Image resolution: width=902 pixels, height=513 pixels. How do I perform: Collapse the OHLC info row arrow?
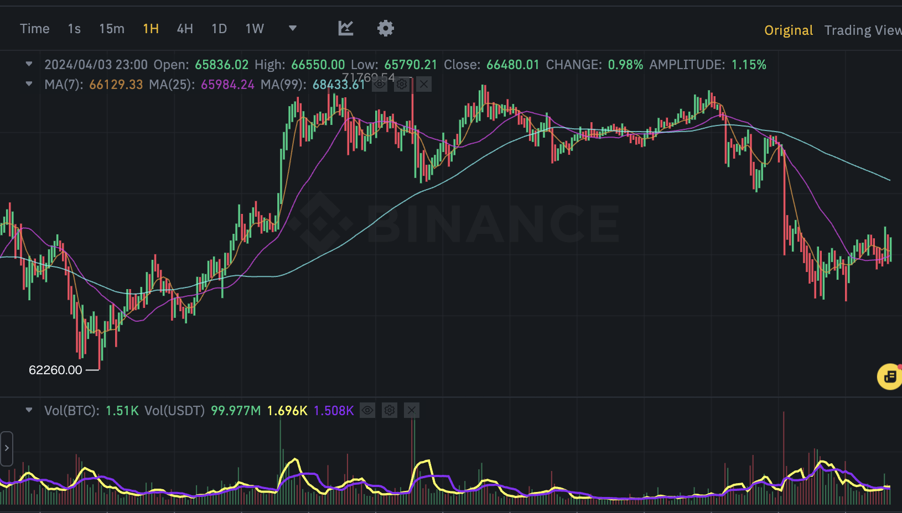(29, 64)
